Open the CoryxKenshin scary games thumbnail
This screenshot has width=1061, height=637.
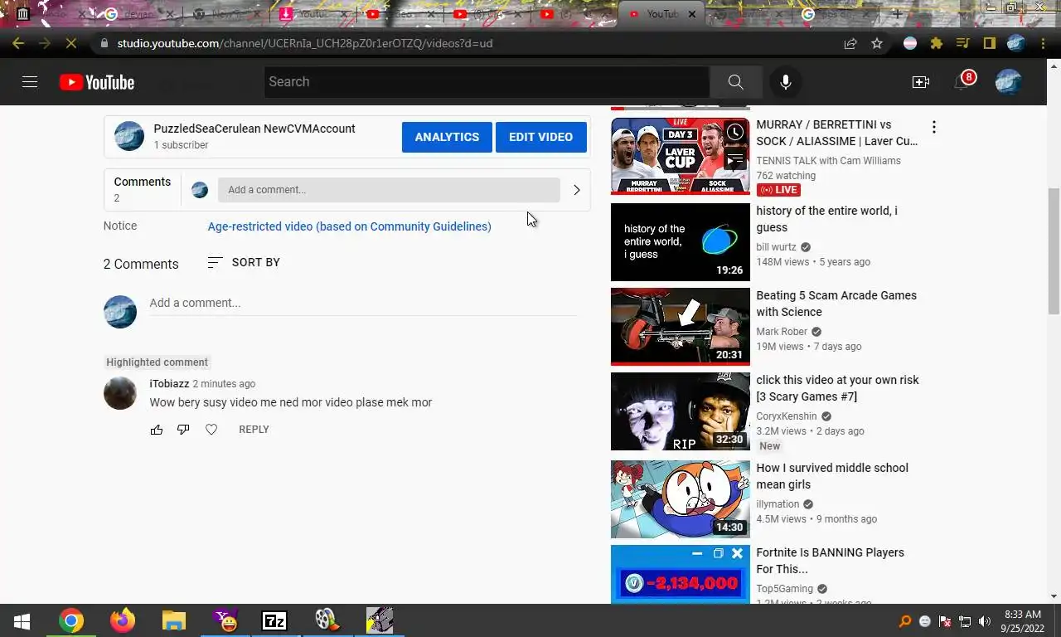[x=680, y=411]
